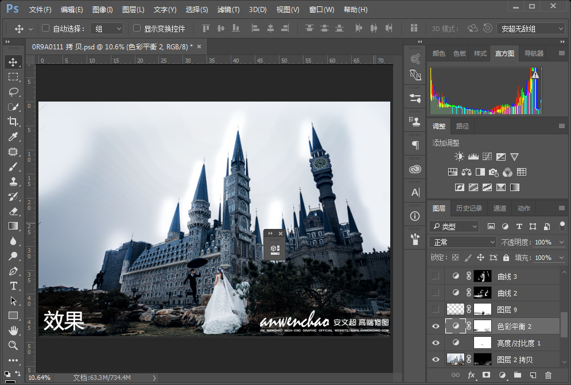Open the 滤镜(T) menu
Viewport: 571px width, 385px height.
(228, 10)
